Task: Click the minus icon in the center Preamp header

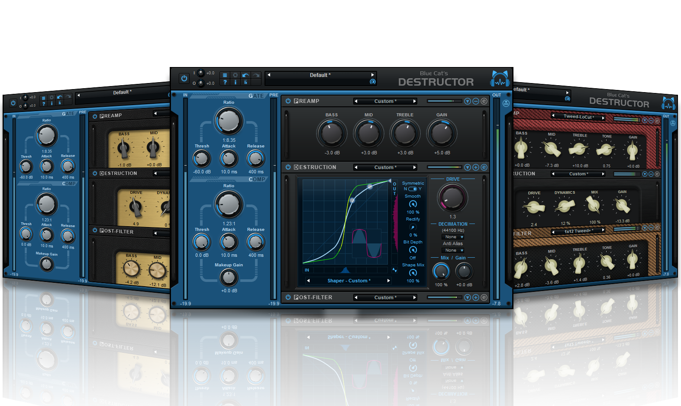Action: [476, 101]
